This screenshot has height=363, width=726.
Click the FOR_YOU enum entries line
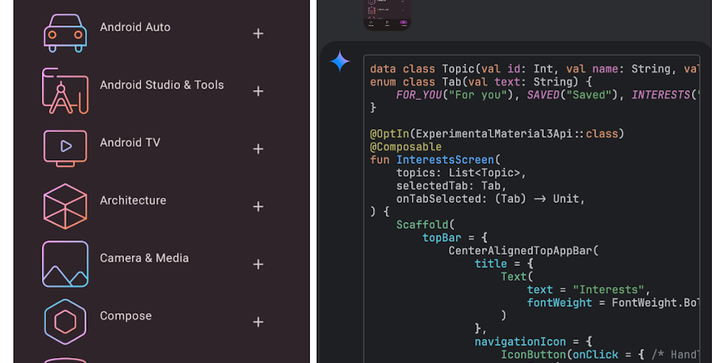(547, 95)
